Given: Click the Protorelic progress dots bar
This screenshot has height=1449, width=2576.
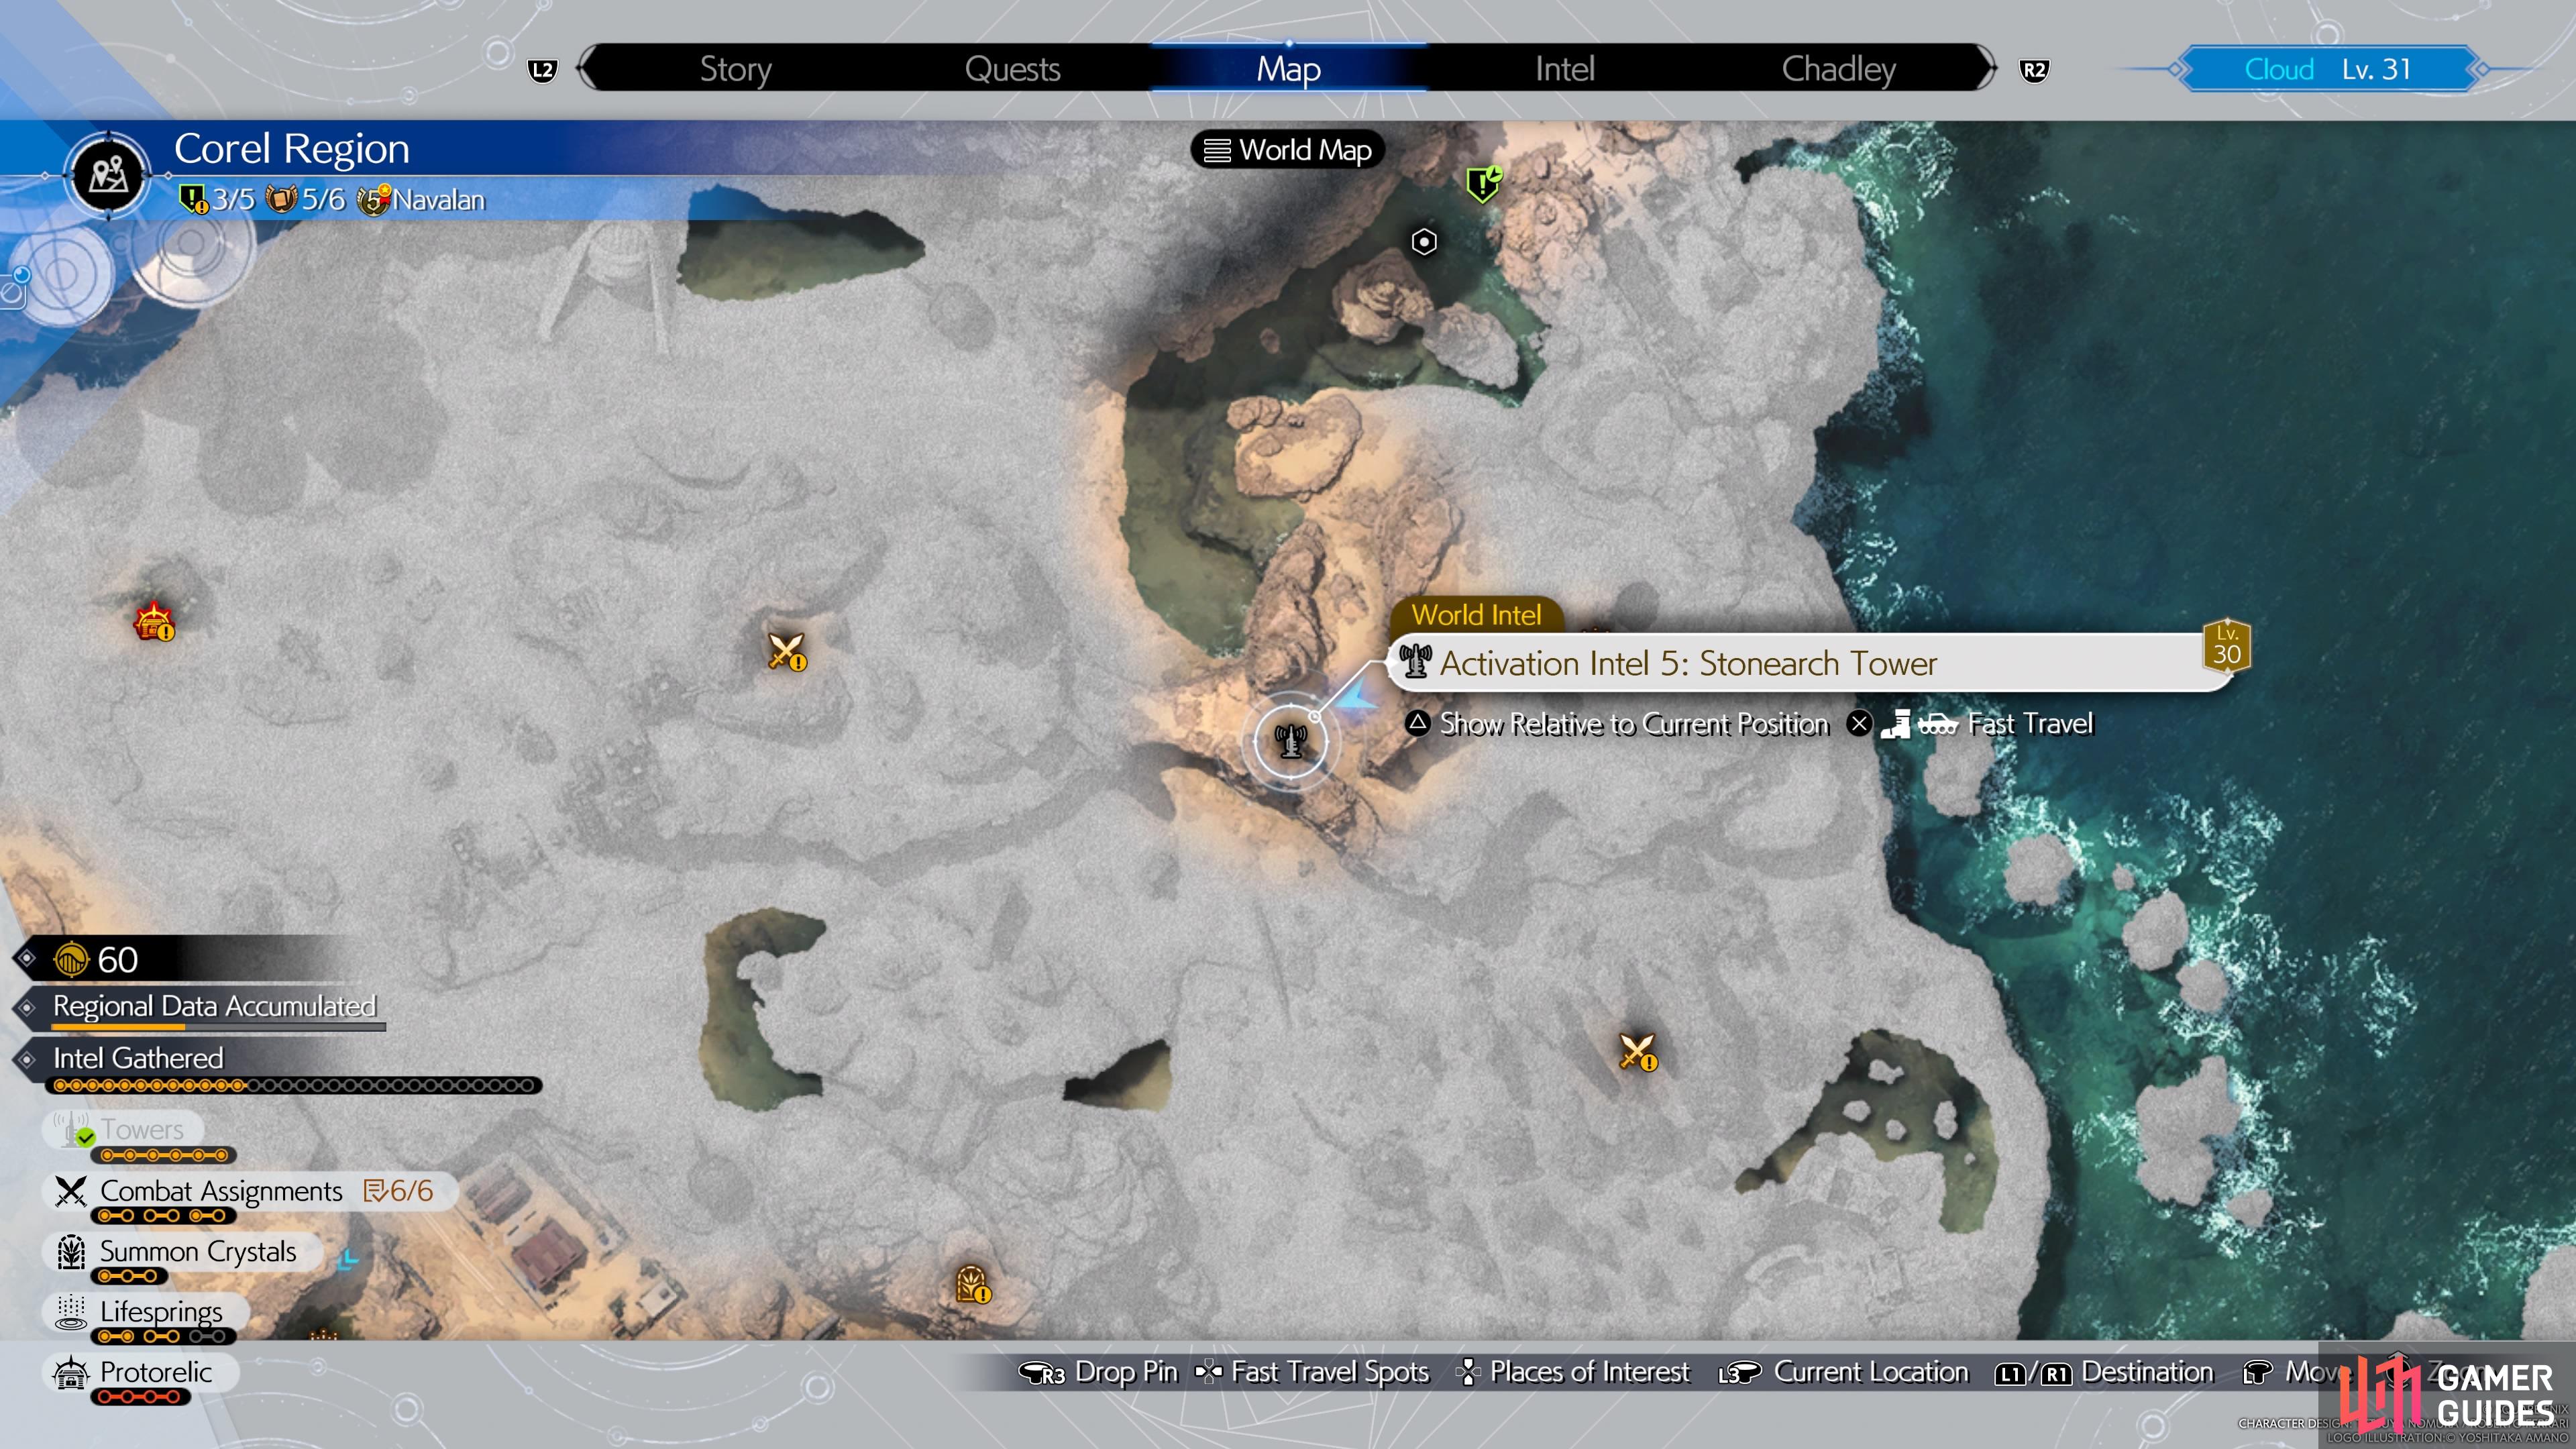Looking at the screenshot, I should 140,1397.
